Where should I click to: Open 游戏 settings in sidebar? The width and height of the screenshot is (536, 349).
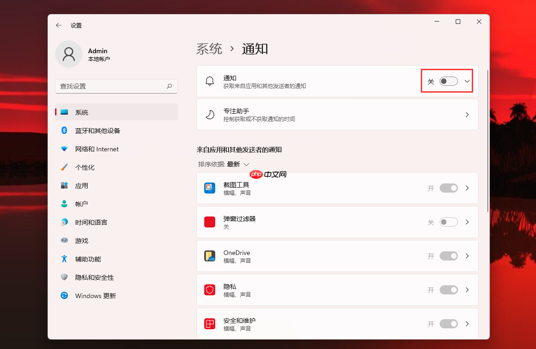[x=84, y=240]
